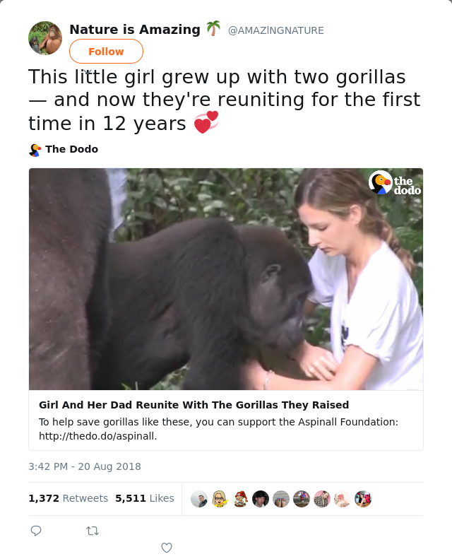
Task: Click the reply speech bubble icon
Action: [x=36, y=531]
